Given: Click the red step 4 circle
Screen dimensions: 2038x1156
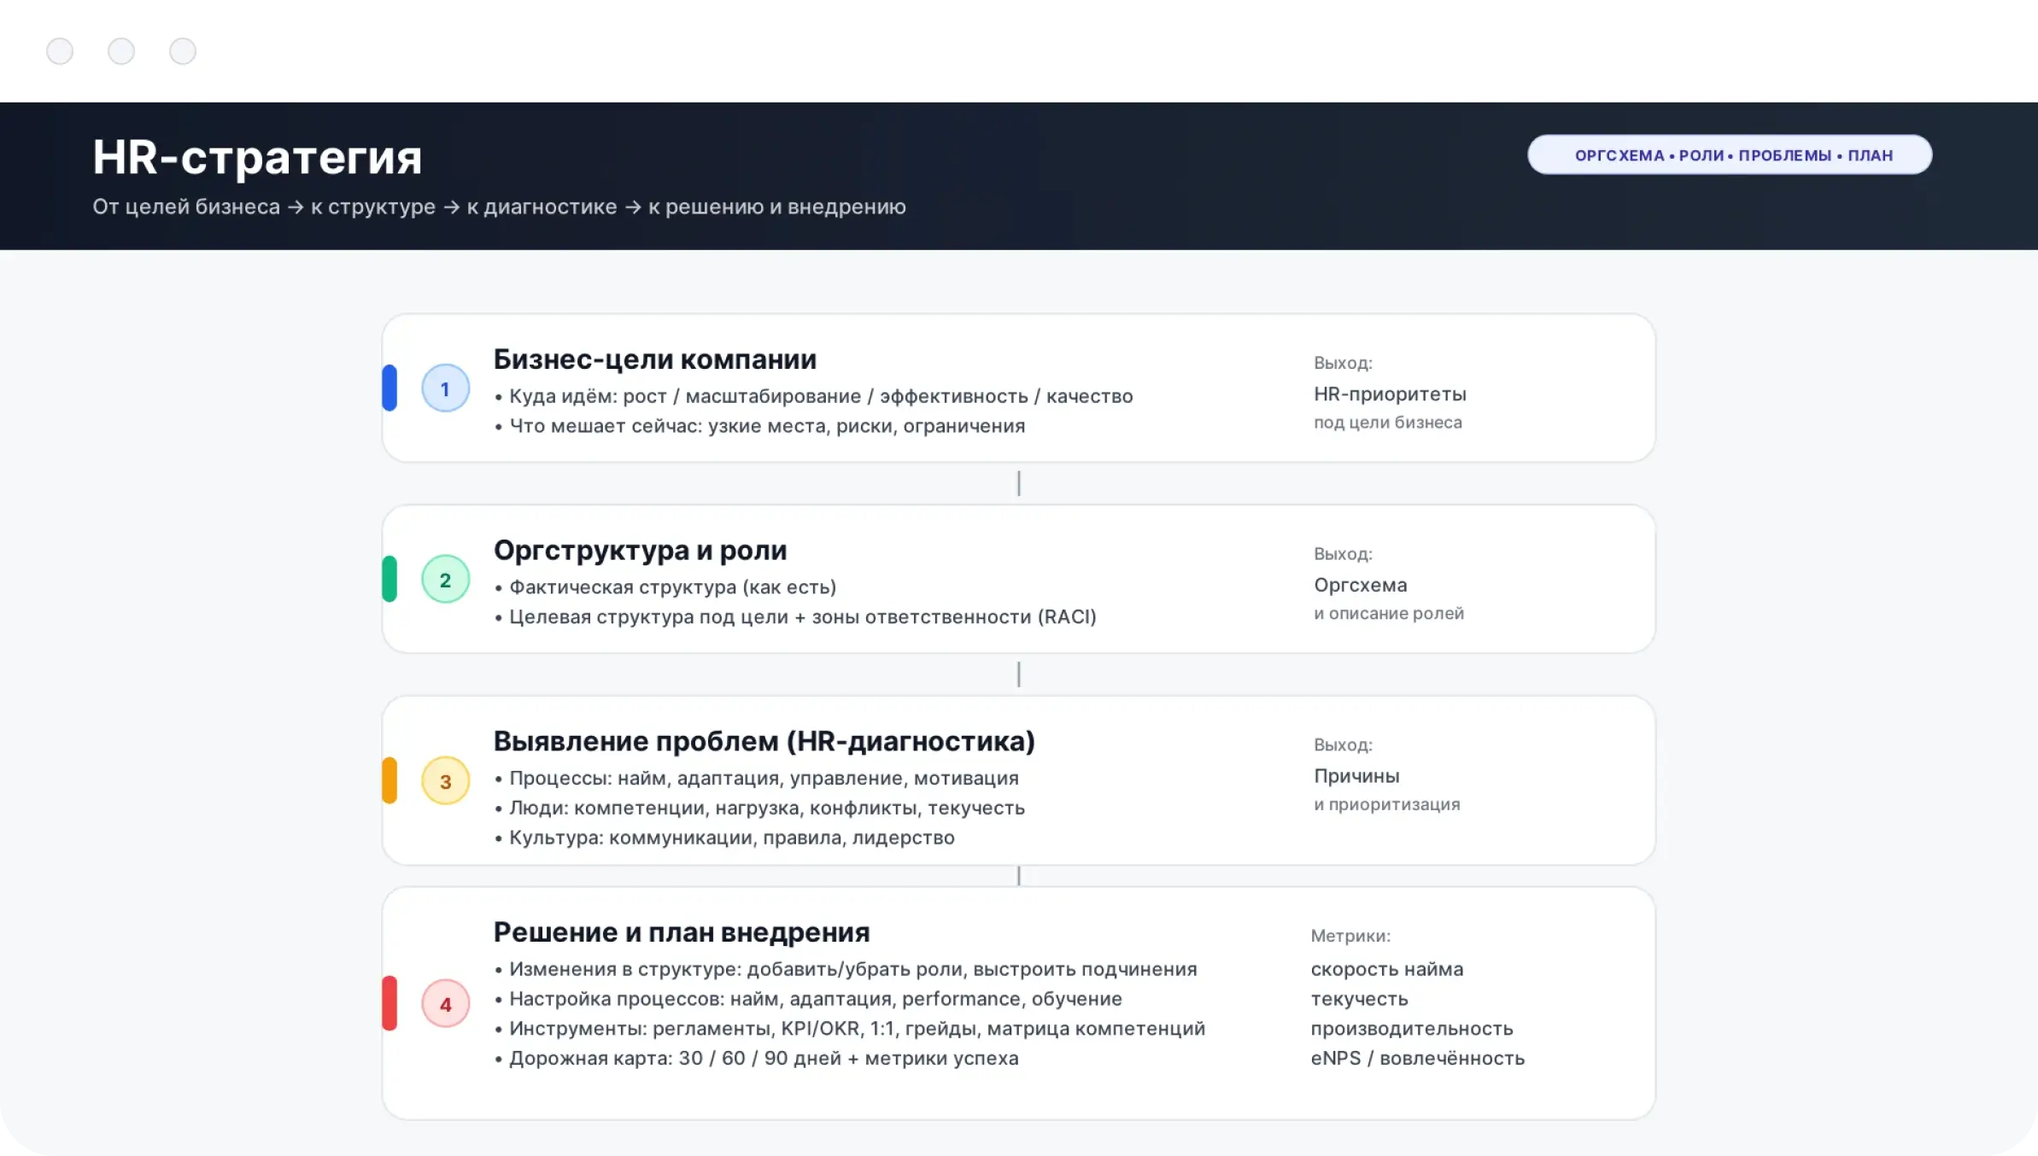Looking at the screenshot, I should point(445,1004).
